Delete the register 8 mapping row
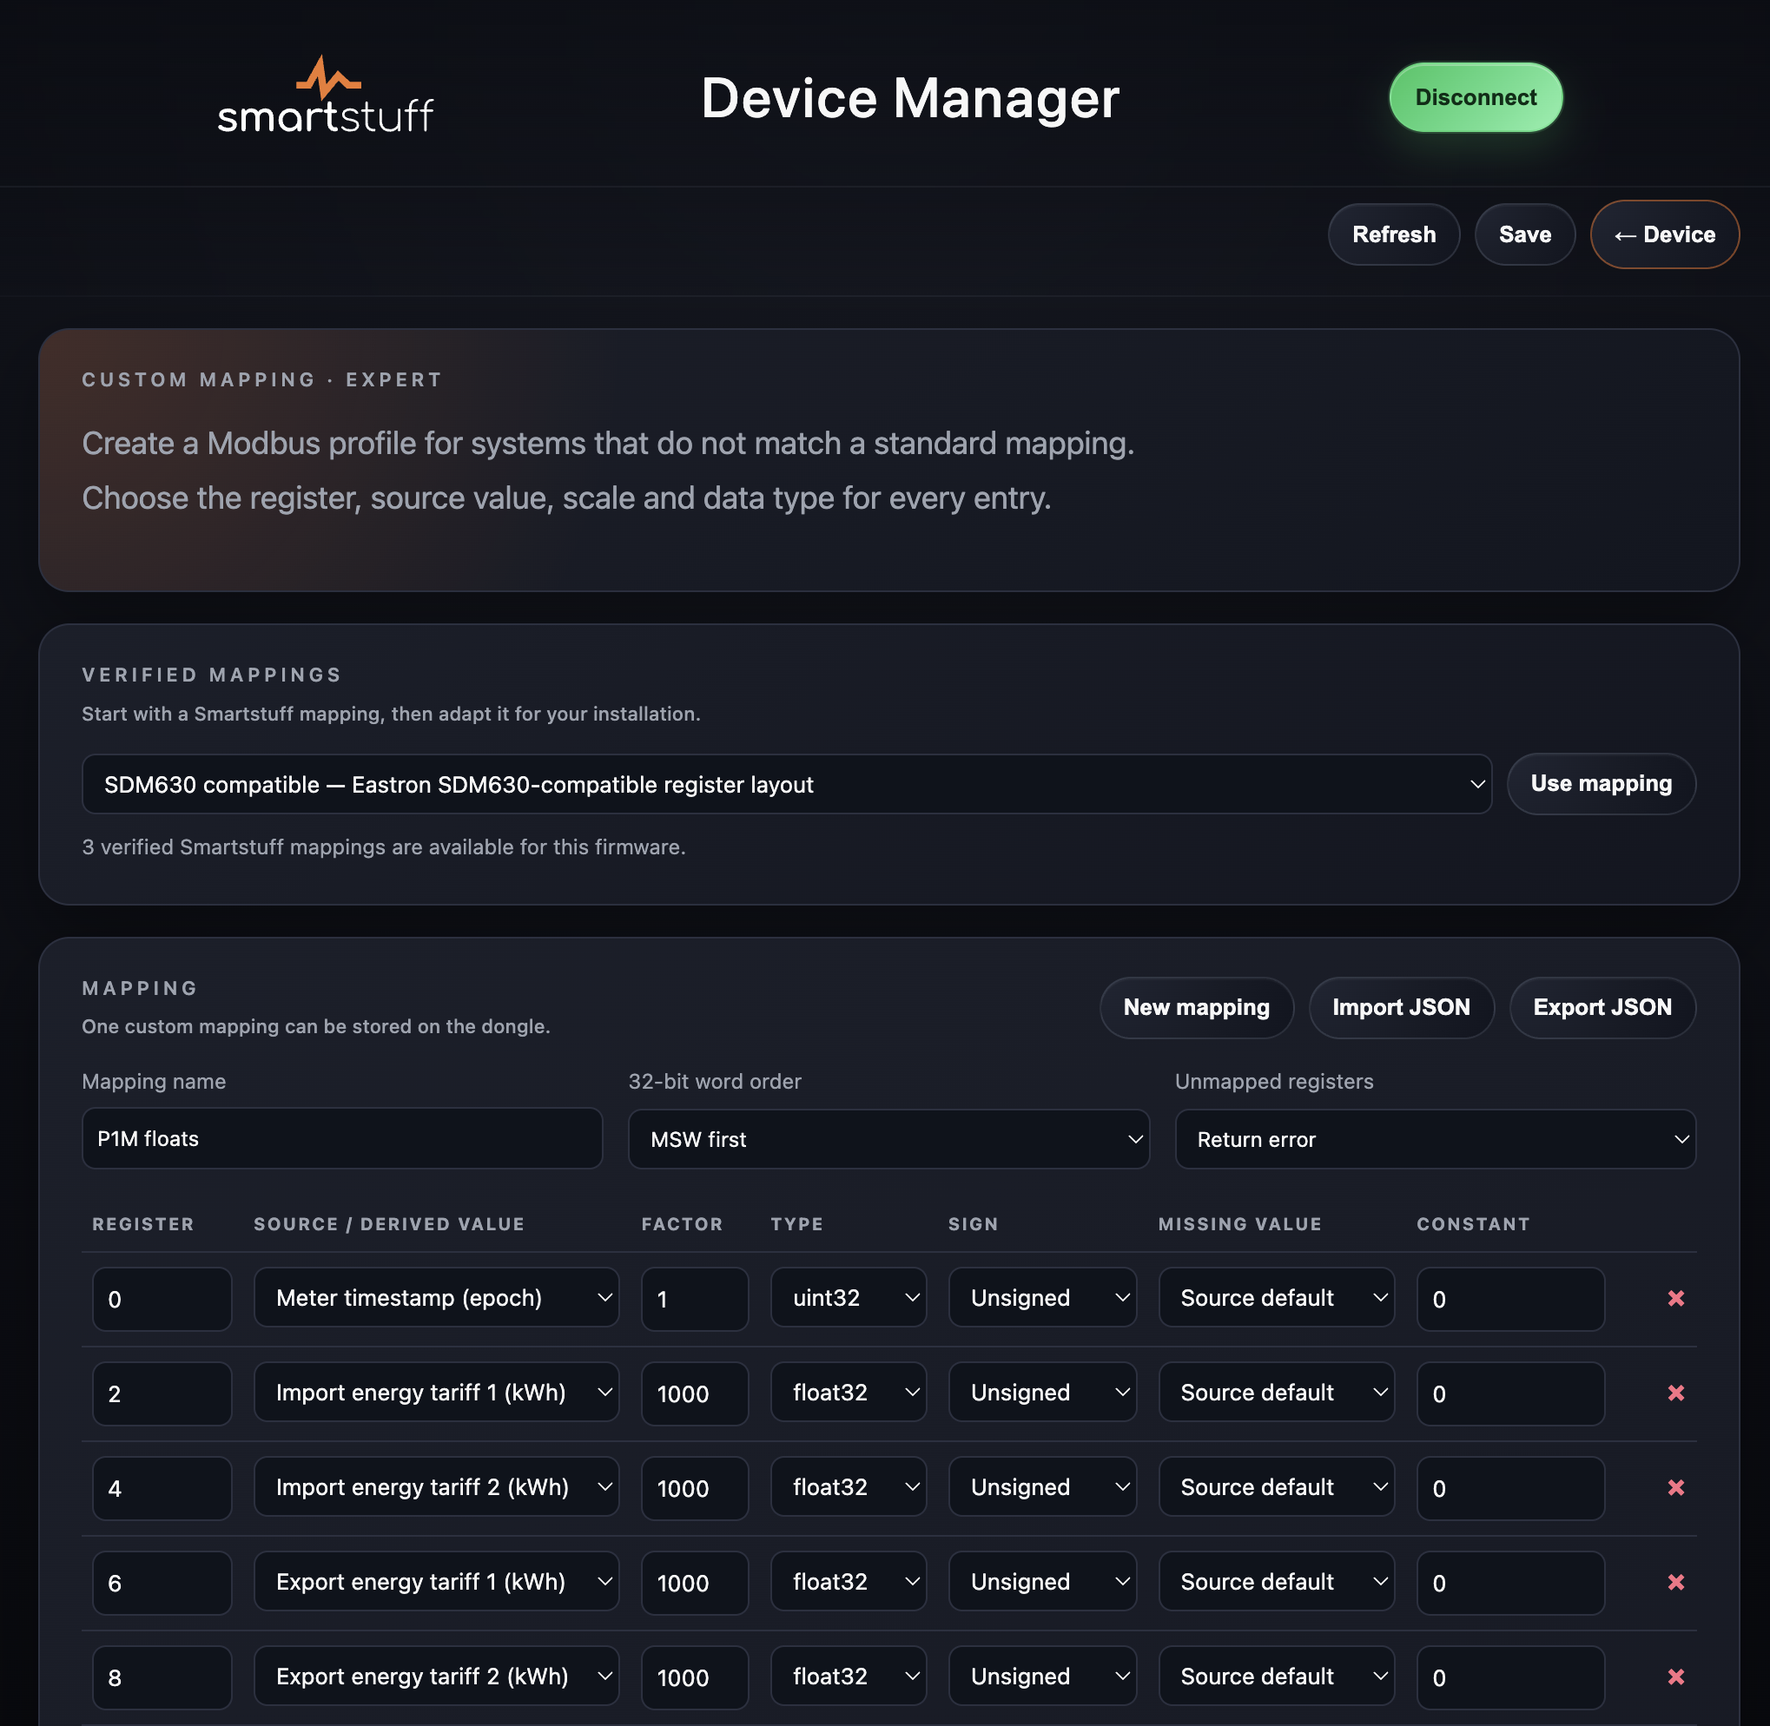Viewport: 1770px width, 1726px height. coord(1675,1677)
